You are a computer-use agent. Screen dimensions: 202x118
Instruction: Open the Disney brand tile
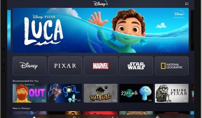30,66
